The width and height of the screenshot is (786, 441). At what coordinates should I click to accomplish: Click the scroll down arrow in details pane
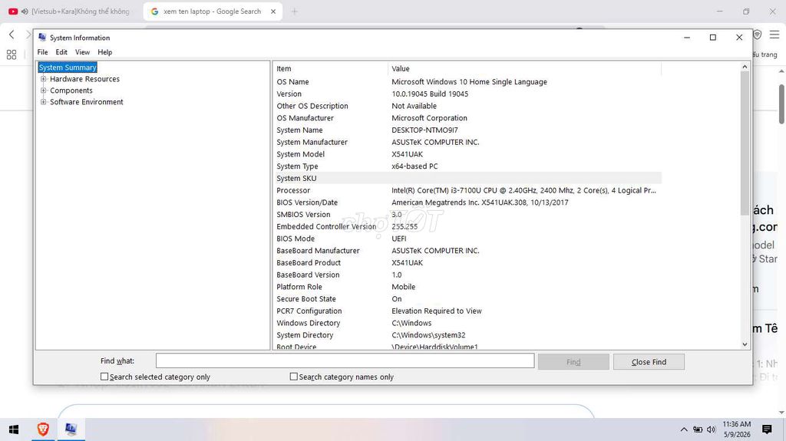(745, 344)
